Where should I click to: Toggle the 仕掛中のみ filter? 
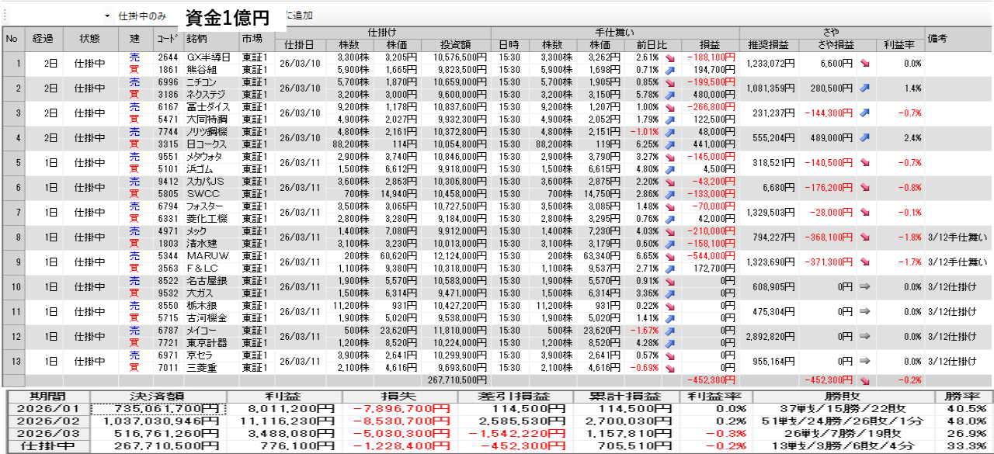(x=142, y=16)
